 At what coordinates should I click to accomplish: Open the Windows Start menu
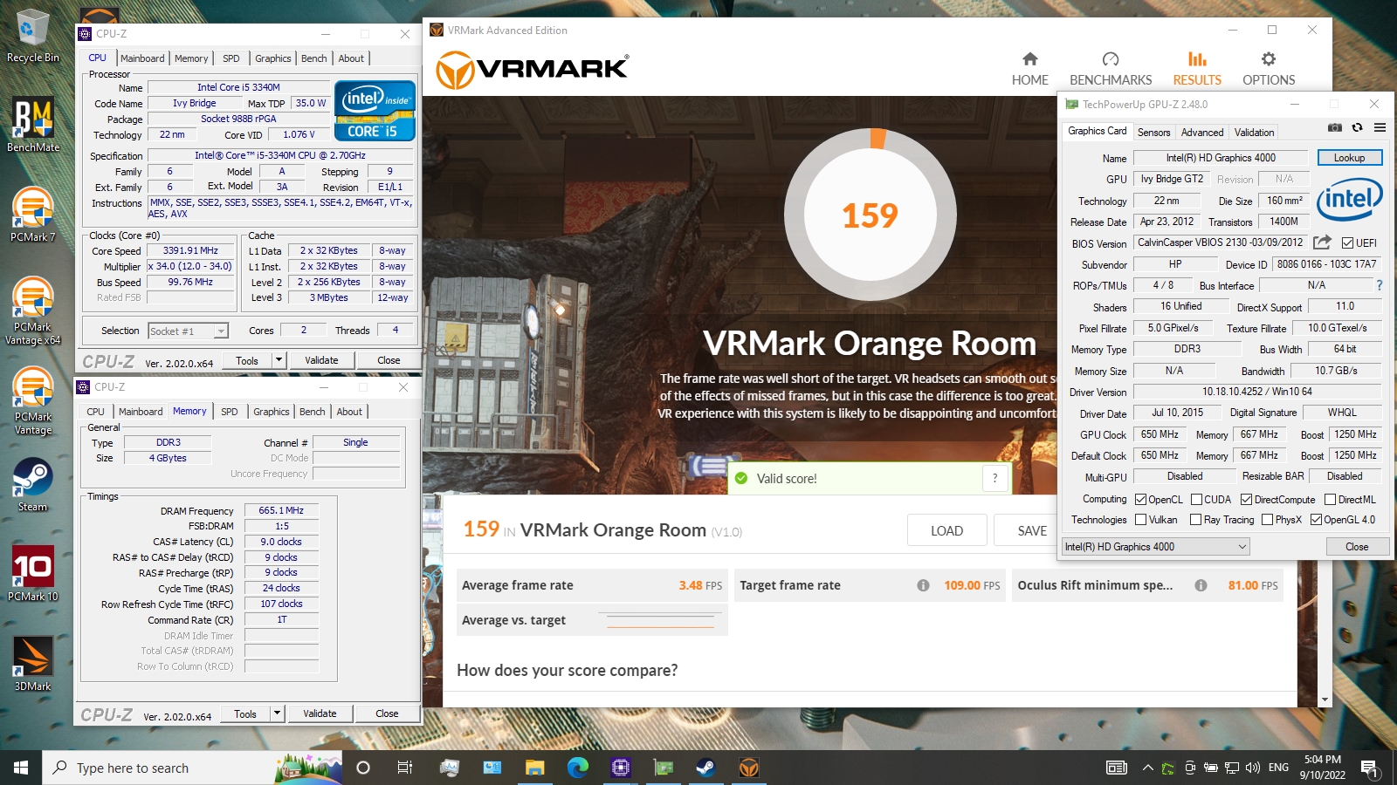tap(21, 768)
